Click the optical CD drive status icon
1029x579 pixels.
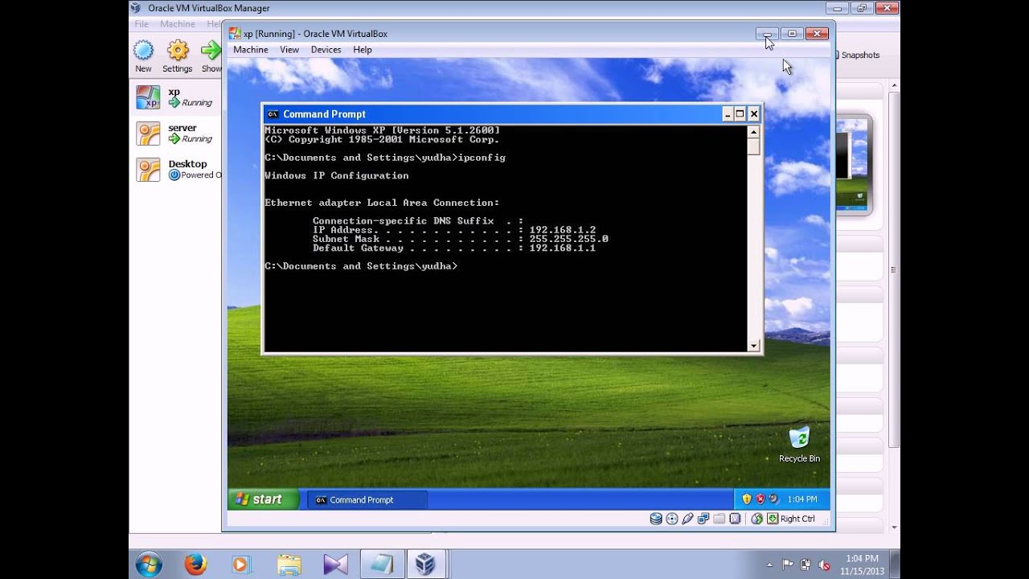(x=672, y=519)
